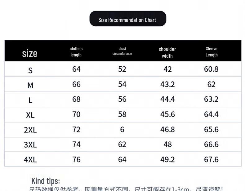Click the M size row label
The image size is (245, 191).
(30, 85)
